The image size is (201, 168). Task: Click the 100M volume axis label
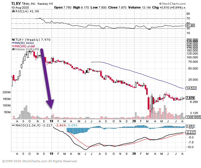6,106
